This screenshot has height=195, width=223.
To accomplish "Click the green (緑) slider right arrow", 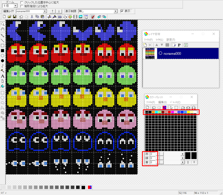I will pos(183,158).
